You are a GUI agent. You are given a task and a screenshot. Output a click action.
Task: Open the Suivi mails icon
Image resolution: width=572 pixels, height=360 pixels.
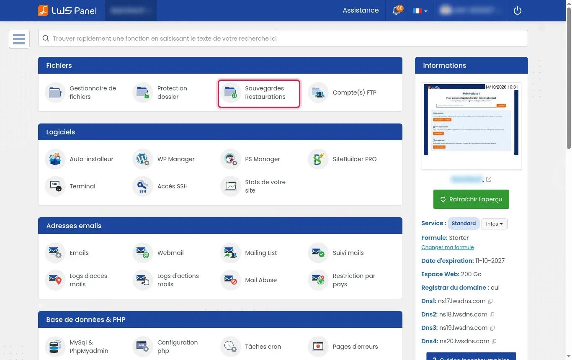(318, 253)
